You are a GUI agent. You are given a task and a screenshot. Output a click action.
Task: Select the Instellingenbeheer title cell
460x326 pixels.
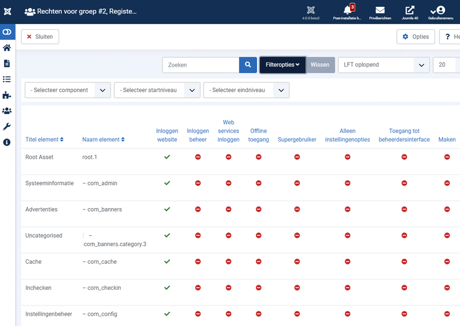49,314
